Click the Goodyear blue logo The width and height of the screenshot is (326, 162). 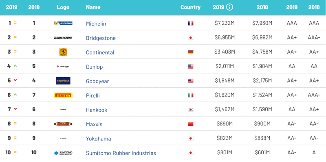63,81
